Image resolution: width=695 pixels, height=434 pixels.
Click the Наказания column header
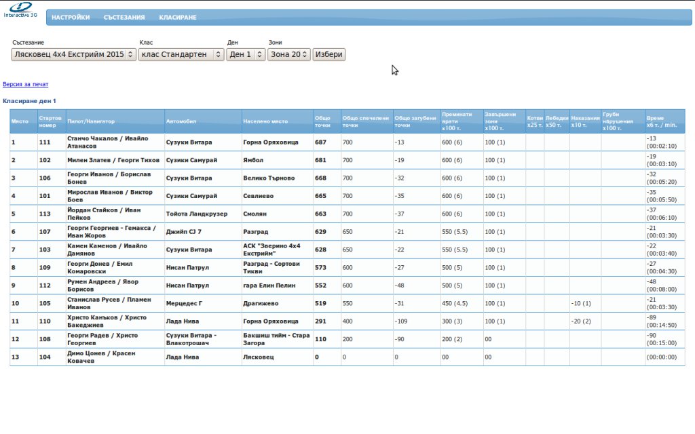585,118
